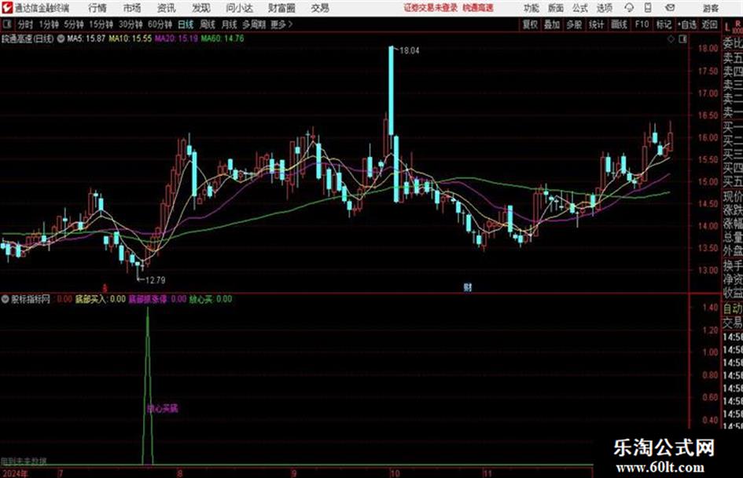Expand the 更多 periods dropdown

tap(281, 24)
